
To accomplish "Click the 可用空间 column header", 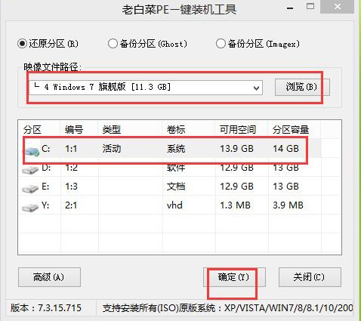I will pyautogui.click(x=238, y=130).
